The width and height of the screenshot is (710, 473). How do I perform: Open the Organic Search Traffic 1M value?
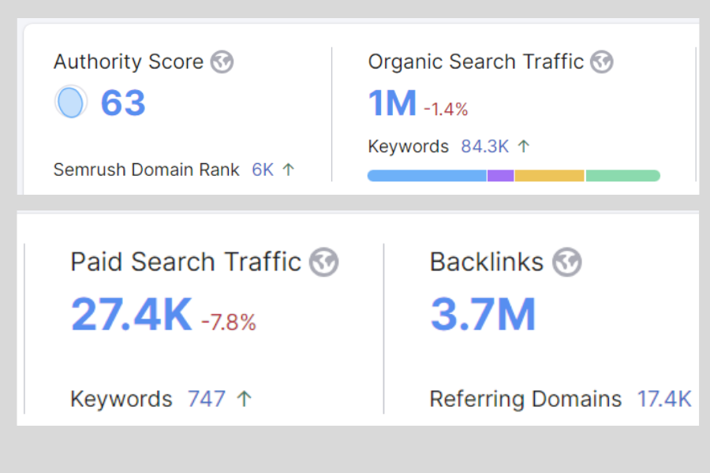pos(392,103)
